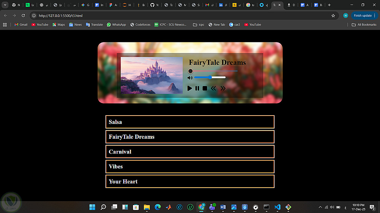
Task: Go back using browser back arrow
Action: tap(6, 16)
